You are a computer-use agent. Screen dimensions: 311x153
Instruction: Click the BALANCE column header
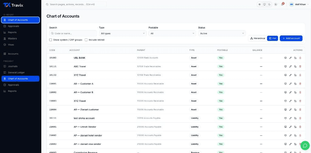[257, 50]
